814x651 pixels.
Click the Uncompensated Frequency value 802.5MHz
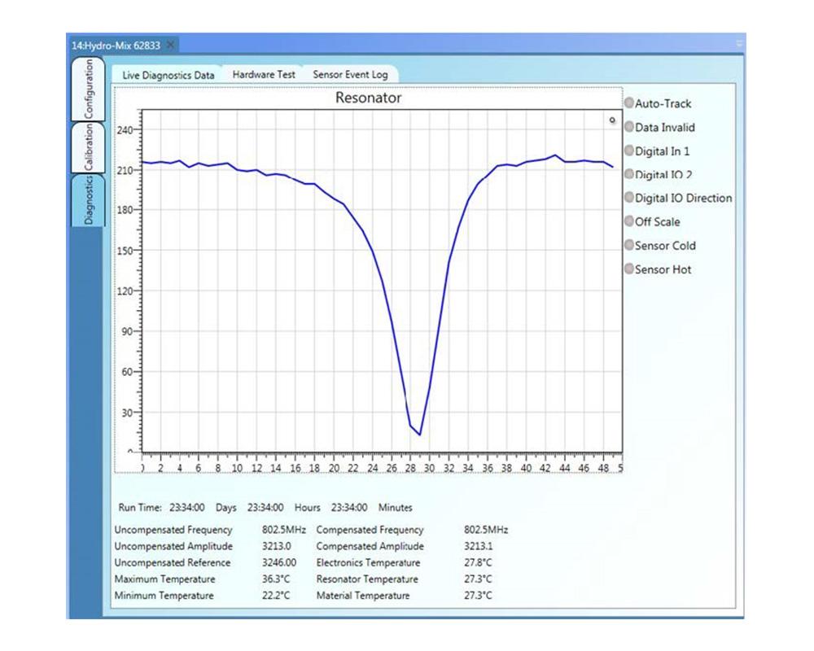pyautogui.click(x=283, y=530)
